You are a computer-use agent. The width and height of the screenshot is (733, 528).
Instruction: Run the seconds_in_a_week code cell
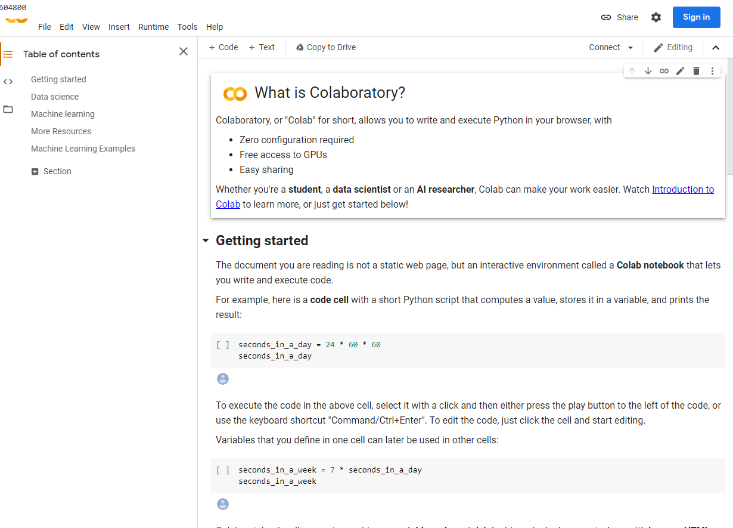[223, 470]
